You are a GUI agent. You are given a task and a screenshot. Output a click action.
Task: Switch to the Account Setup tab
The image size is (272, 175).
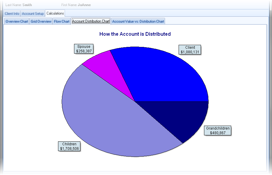click(x=33, y=14)
